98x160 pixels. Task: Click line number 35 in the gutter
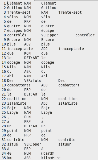(x=4, y=158)
